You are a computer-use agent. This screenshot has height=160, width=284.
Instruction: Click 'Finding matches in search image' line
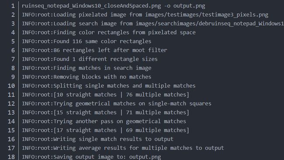click(87, 68)
